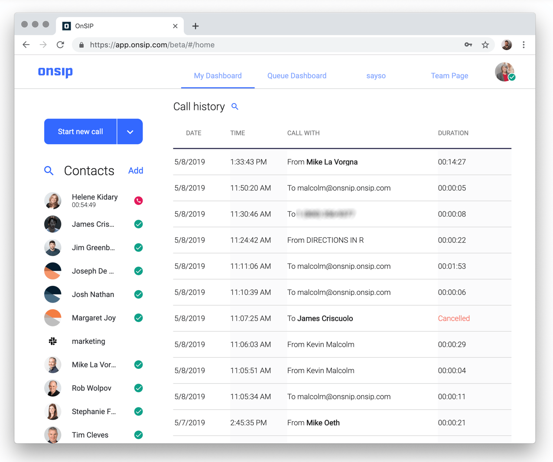Click the OnSIP logo
This screenshot has width=553, height=462.
55,72
